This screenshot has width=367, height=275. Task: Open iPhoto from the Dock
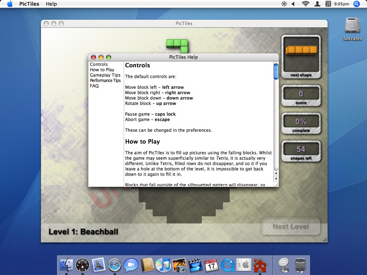click(179, 265)
